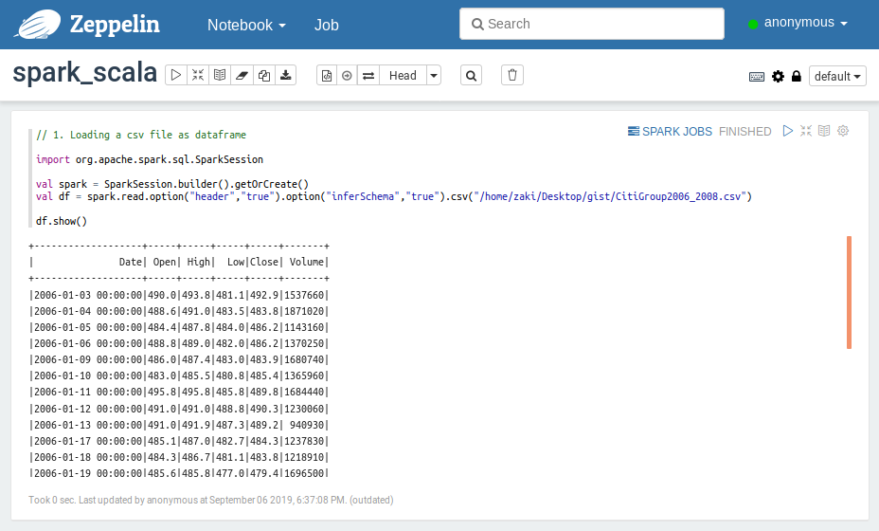Click the Head revision button

click(x=403, y=75)
